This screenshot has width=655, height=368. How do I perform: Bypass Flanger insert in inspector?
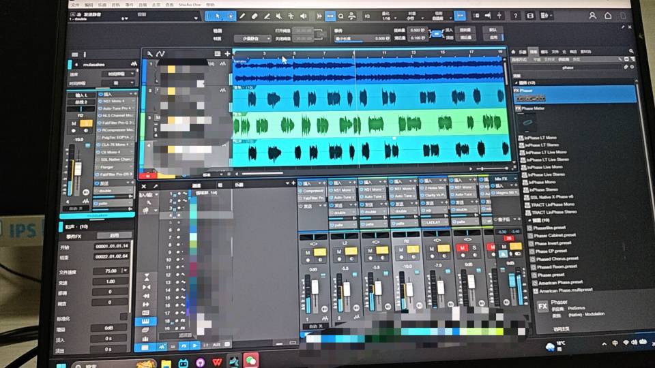[98, 168]
